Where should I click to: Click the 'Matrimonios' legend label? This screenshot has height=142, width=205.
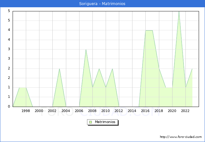point(105,122)
